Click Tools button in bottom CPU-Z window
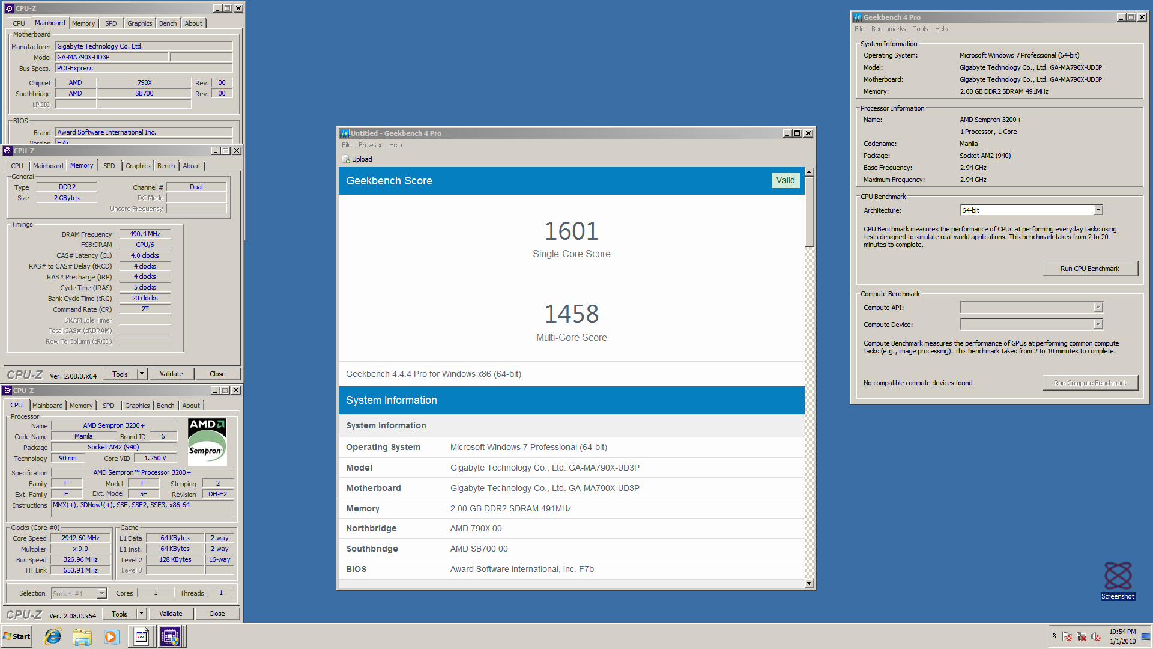This screenshot has width=1153, height=649. [120, 614]
